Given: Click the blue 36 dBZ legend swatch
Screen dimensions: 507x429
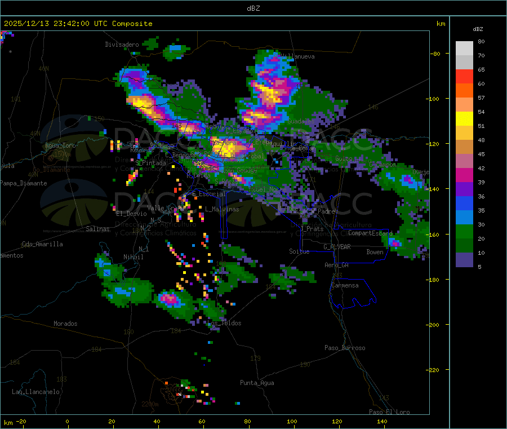Looking at the screenshot, I should point(464,203).
